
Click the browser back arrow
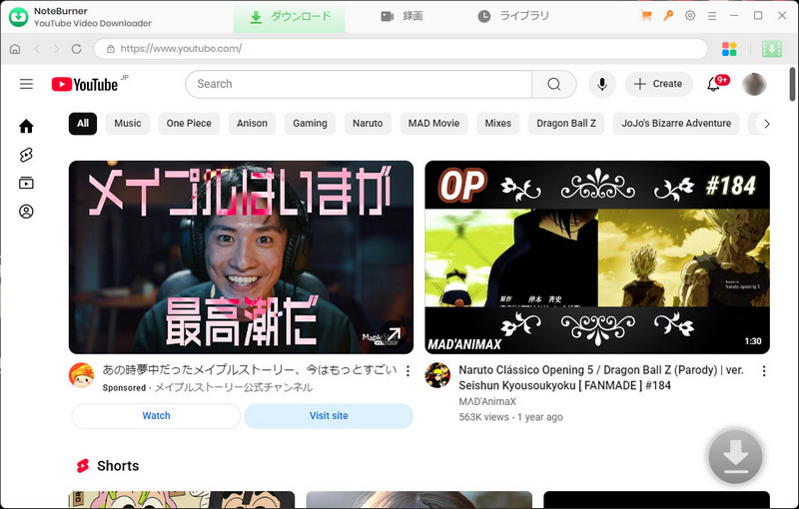pyautogui.click(x=37, y=49)
